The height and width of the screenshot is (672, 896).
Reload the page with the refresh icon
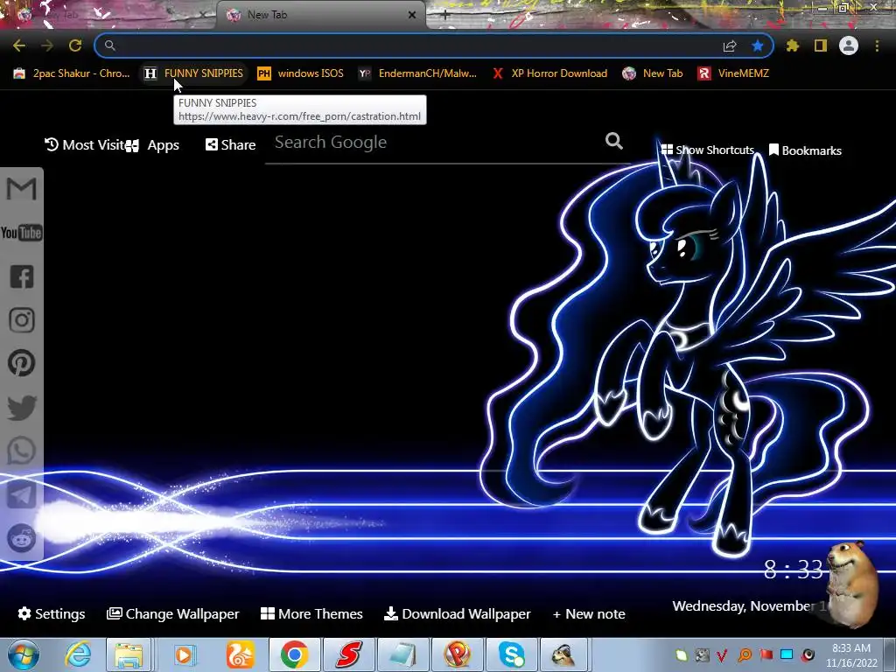(75, 45)
